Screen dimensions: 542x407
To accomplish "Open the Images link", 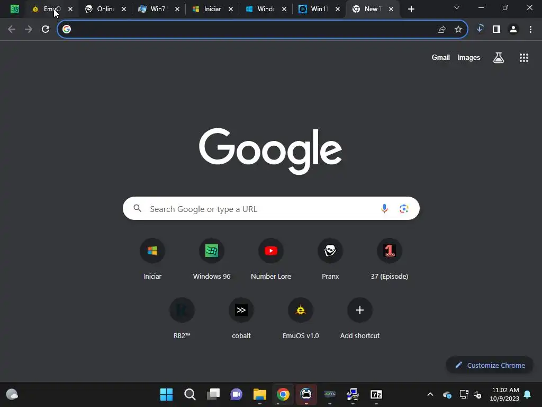I will click(x=469, y=57).
